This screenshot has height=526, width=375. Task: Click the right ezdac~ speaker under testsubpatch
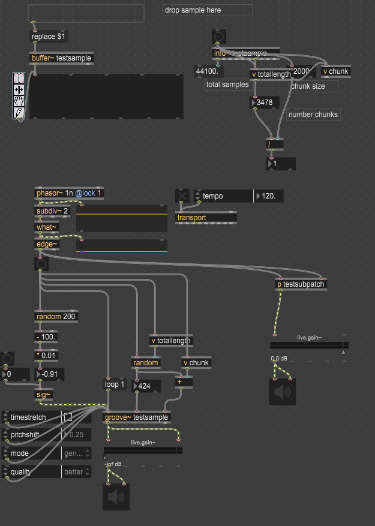coord(282,392)
